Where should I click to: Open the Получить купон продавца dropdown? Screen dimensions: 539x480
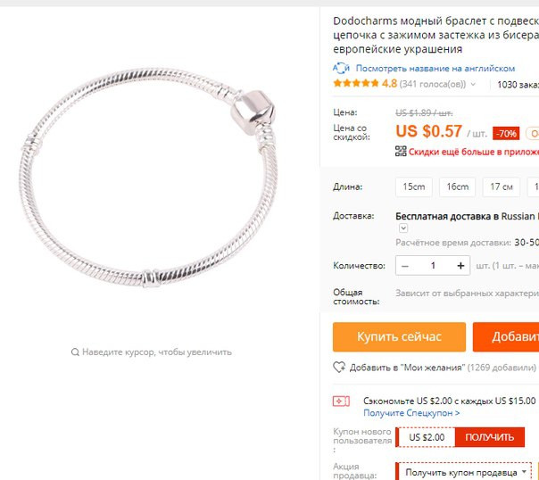[463, 473]
